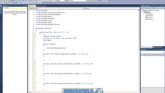The image size is (165, 93).
Task: Click in the 'seconds' find text field
Action: pyautogui.click(x=77, y=1)
